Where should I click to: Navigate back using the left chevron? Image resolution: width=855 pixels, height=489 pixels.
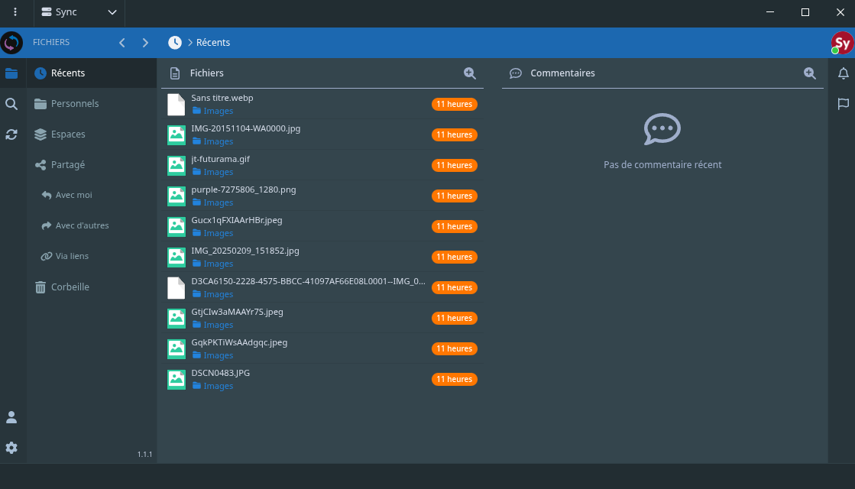[x=121, y=43]
